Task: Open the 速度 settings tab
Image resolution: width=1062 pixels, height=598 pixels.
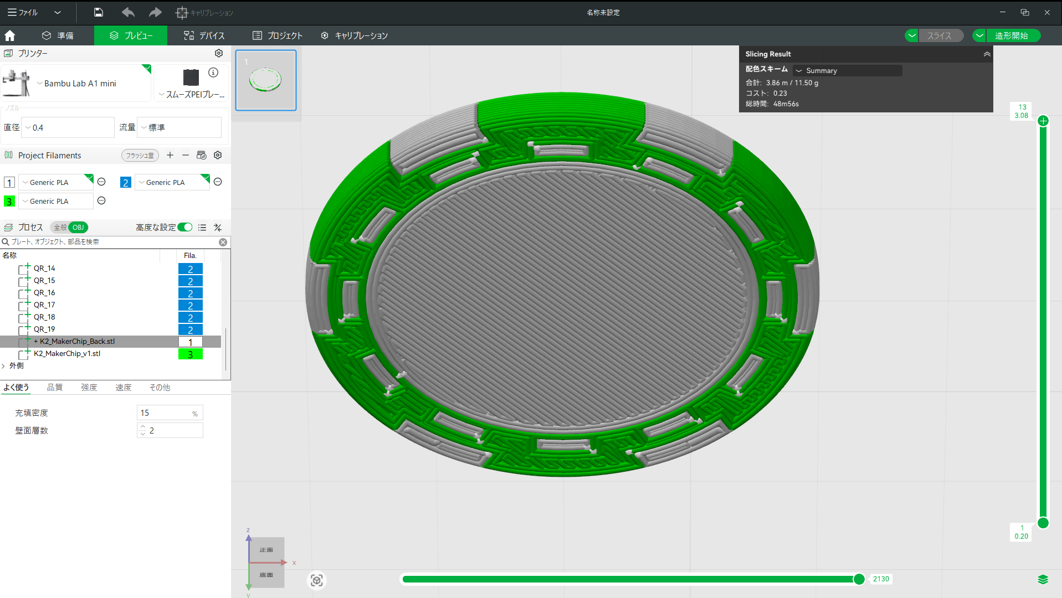Action: pyautogui.click(x=124, y=387)
